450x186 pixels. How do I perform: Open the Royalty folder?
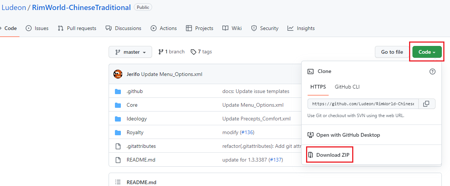135,132
